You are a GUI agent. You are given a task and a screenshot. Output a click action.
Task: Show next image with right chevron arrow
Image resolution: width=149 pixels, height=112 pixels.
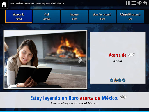(80, 60)
